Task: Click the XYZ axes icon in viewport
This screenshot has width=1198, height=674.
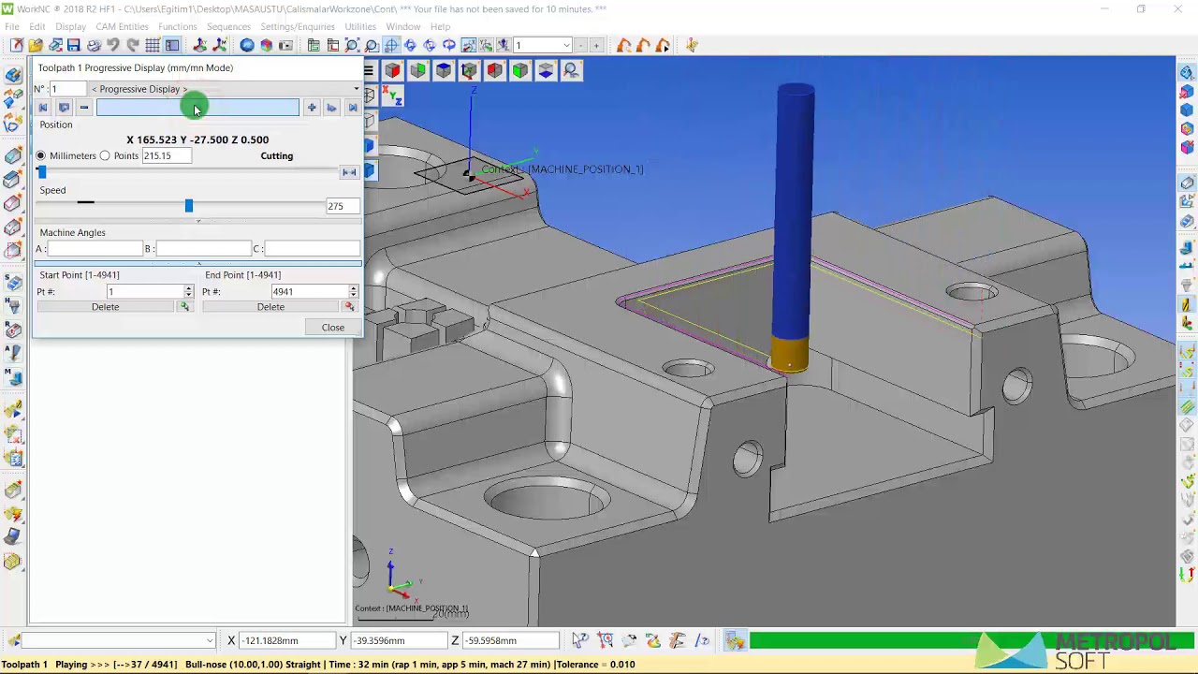Action: coord(392,95)
